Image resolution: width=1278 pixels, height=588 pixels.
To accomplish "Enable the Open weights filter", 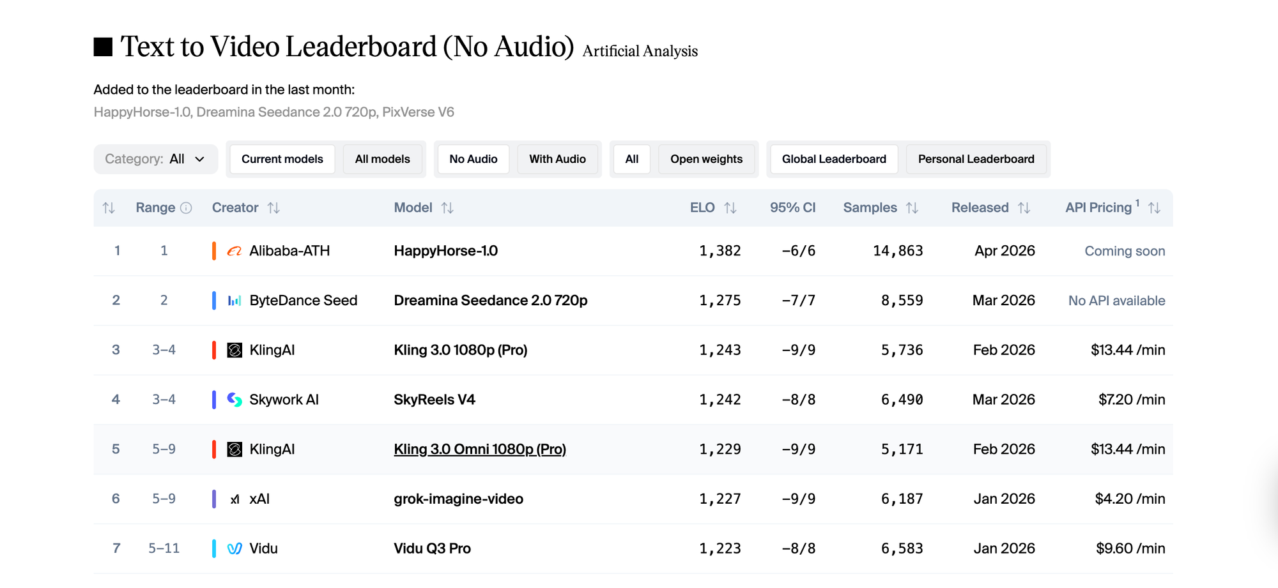I will [706, 159].
